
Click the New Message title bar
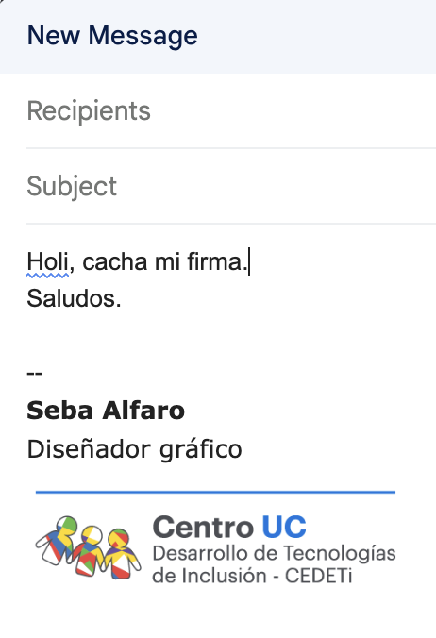218,37
